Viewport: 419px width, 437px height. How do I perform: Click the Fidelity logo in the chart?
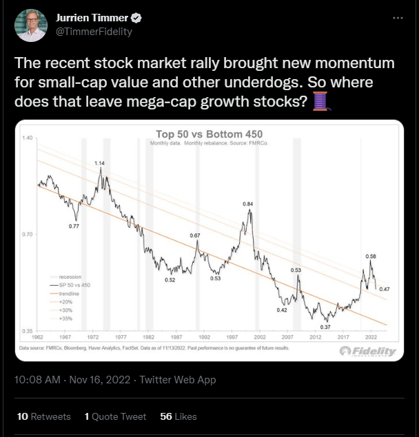[368, 351]
